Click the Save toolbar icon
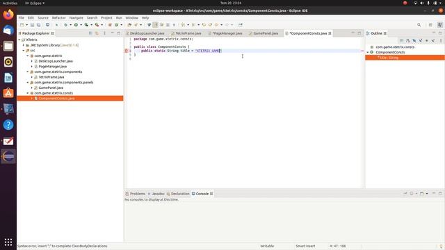 pos(32,25)
